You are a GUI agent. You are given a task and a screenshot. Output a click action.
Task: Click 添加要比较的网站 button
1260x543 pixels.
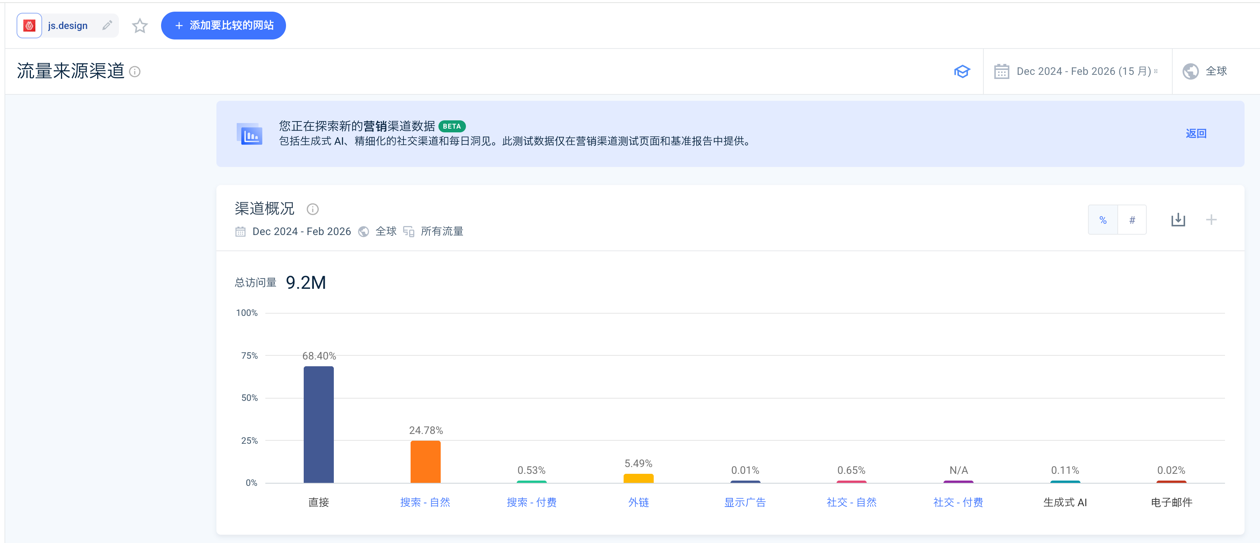coord(224,26)
